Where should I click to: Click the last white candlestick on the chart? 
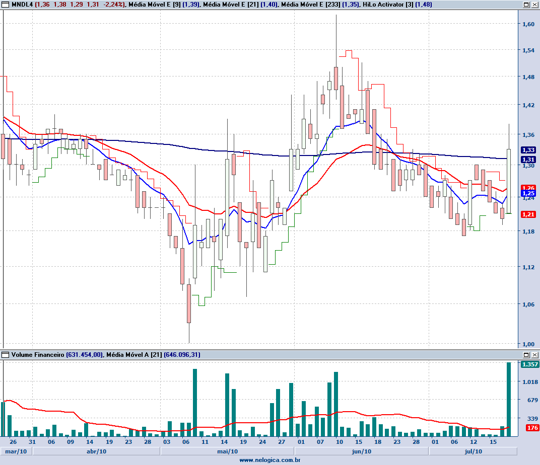[509, 181]
